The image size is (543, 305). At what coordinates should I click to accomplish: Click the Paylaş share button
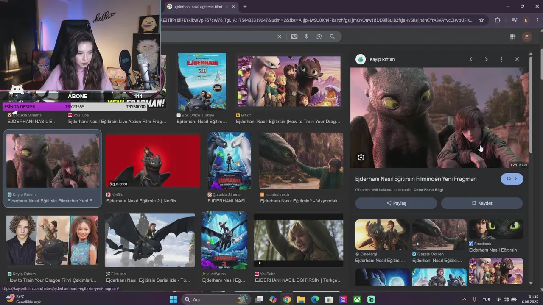[396, 203]
